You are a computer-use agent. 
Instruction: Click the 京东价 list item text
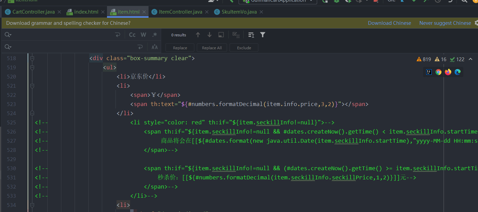tap(139, 77)
